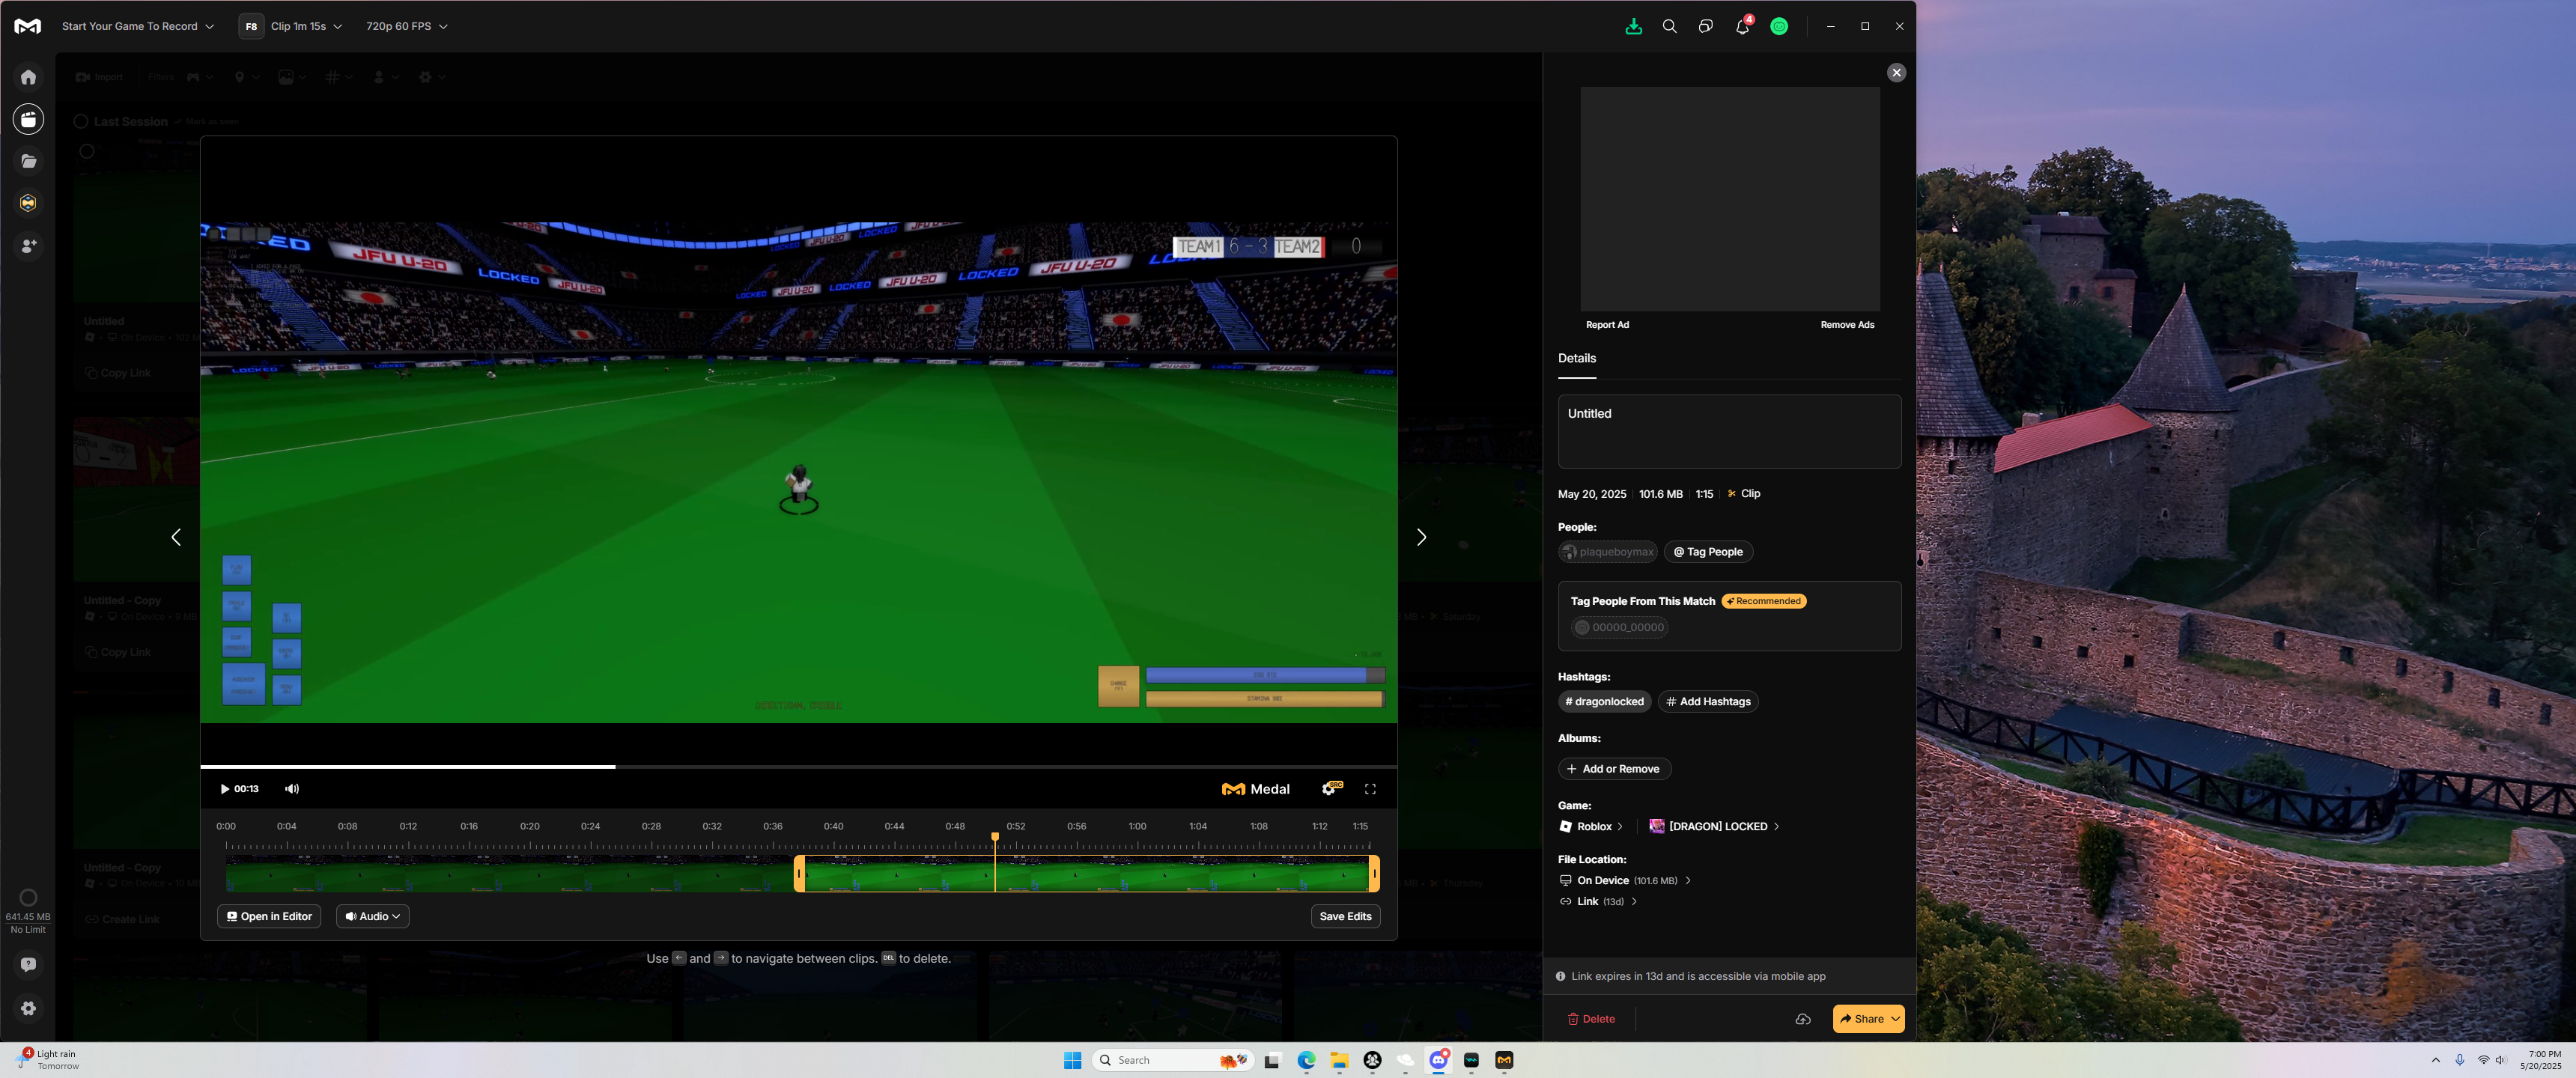Switch to the Details tab
2576x1078 pixels.
pos(1576,359)
